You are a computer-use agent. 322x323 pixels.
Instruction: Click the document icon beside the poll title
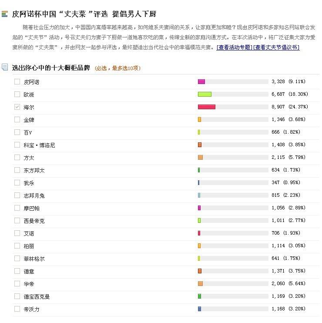click(x=5, y=67)
